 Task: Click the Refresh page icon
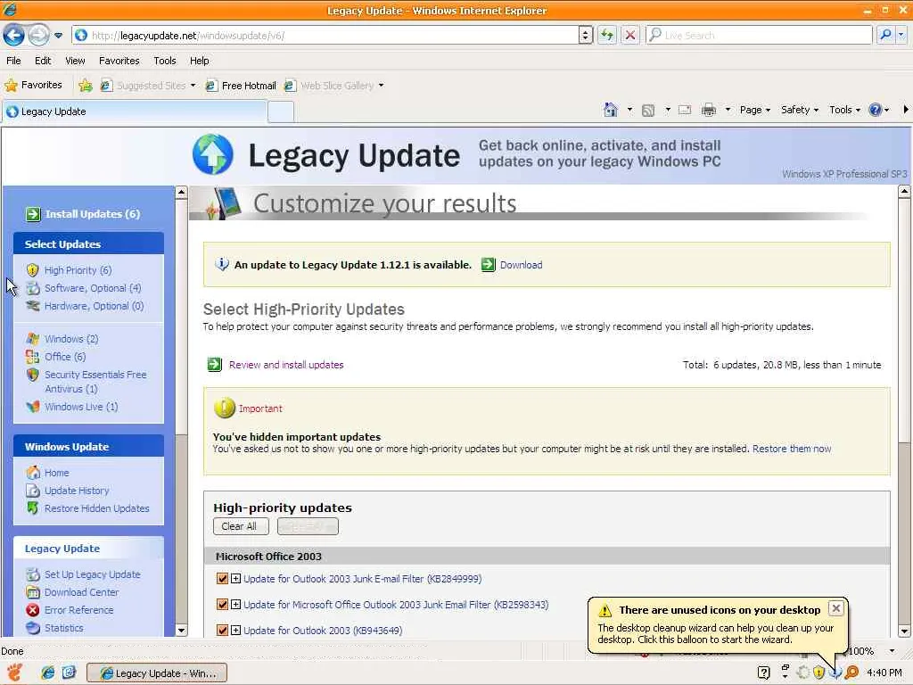click(x=606, y=35)
